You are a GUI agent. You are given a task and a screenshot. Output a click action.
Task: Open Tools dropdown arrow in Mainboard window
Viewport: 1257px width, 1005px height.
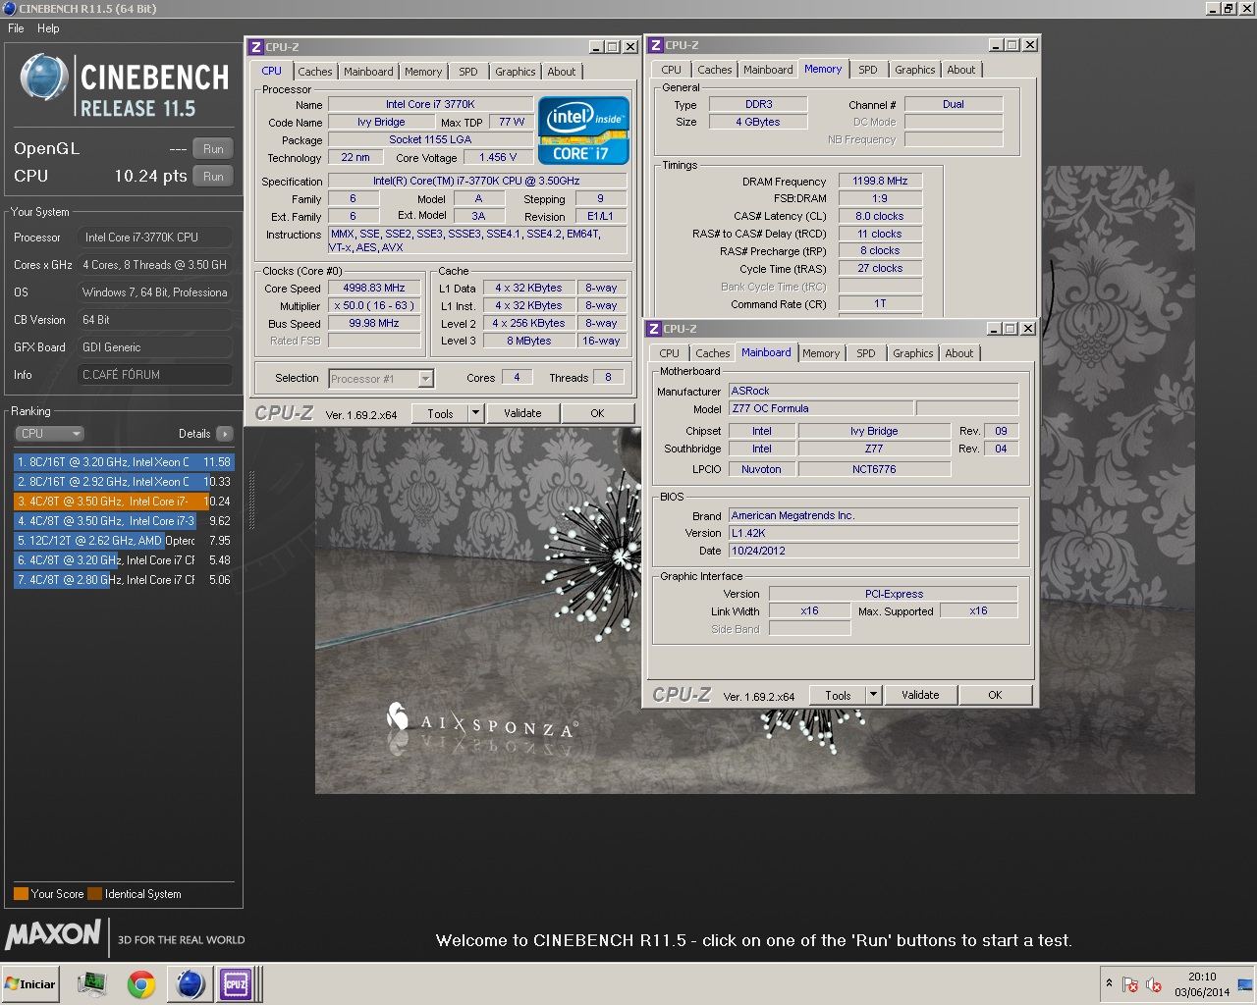point(873,695)
